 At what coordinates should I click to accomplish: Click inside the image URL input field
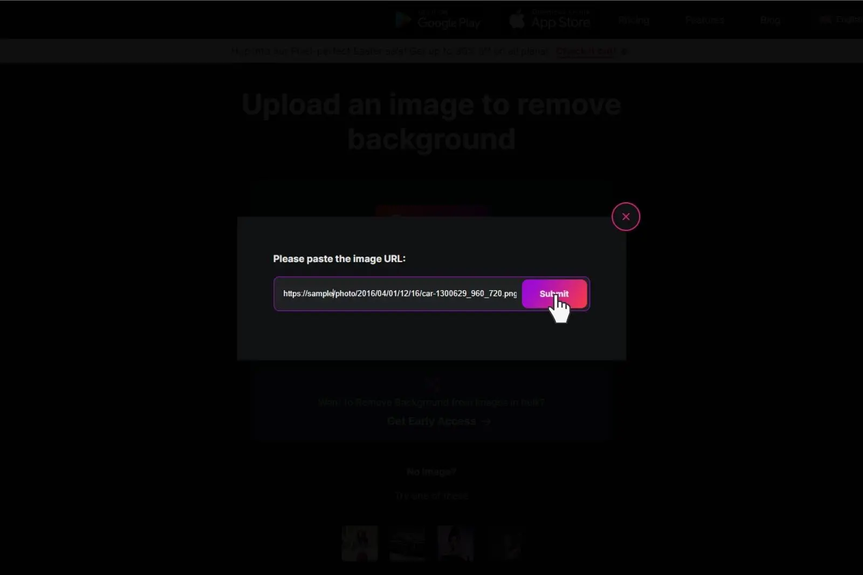(400, 293)
